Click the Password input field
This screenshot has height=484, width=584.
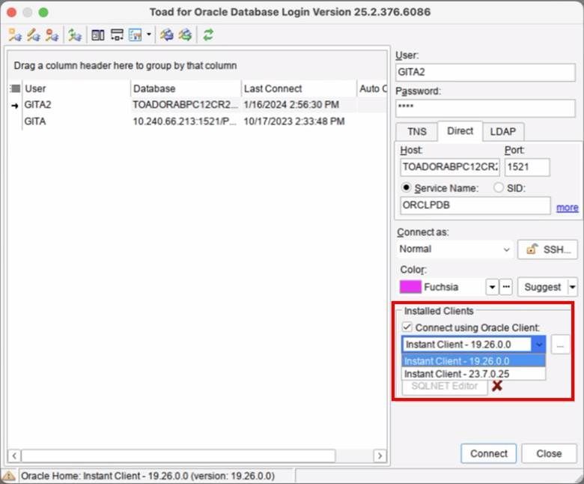click(x=485, y=108)
